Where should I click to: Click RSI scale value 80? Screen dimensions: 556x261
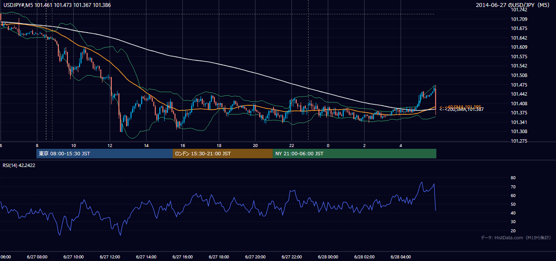(x=513, y=178)
